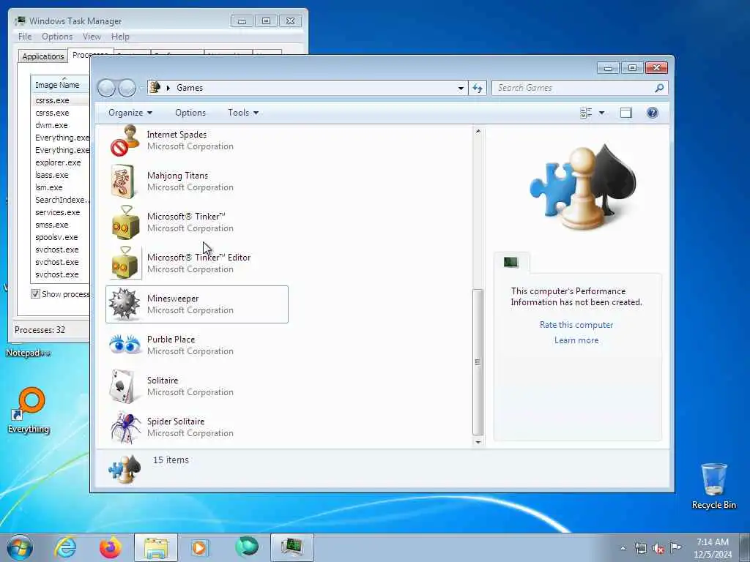Select the Mahjong Titans icon
Image resolution: width=750 pixels, height=562 pixels.
coord(123,181)
